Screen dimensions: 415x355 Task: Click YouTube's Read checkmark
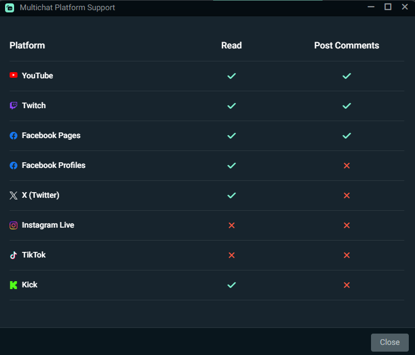(x=232, y=76)
